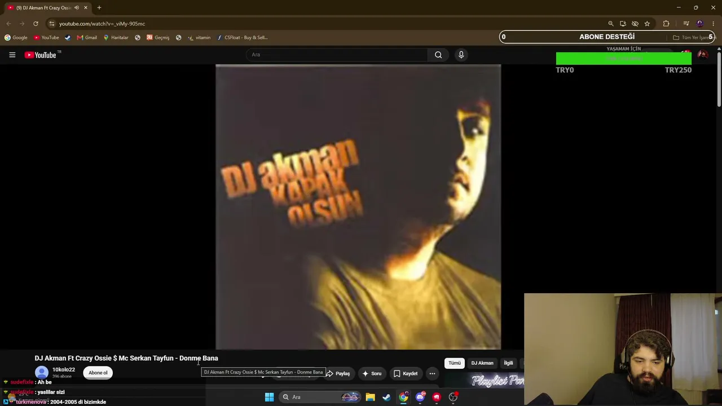This screenshot has width=722, height=406.
Task: Switch to Chrome in the taskbar
Action: [403, 397]
